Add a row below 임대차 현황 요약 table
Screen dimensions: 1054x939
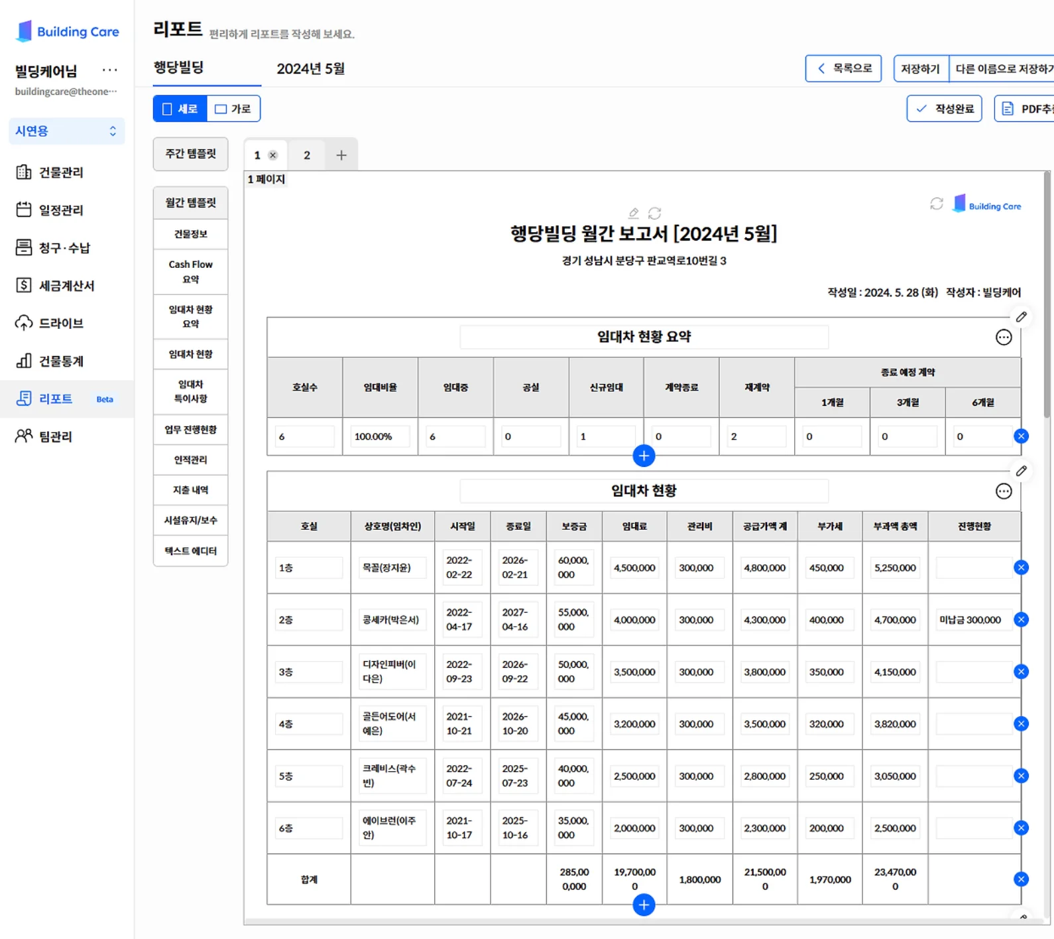[x=644, y=456]
